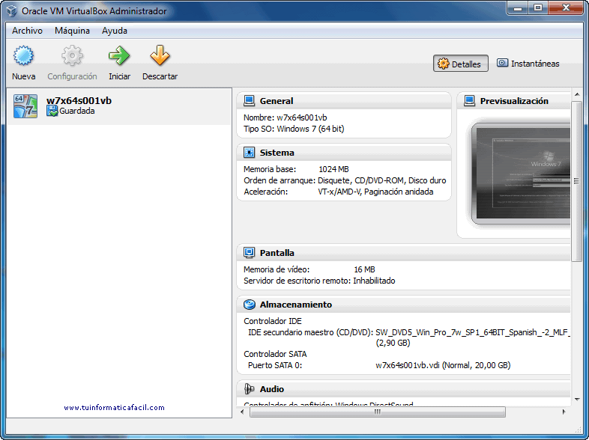Switch to the Instantáneas view
Viewport: 589px width, 440px height.
(528, 64)
